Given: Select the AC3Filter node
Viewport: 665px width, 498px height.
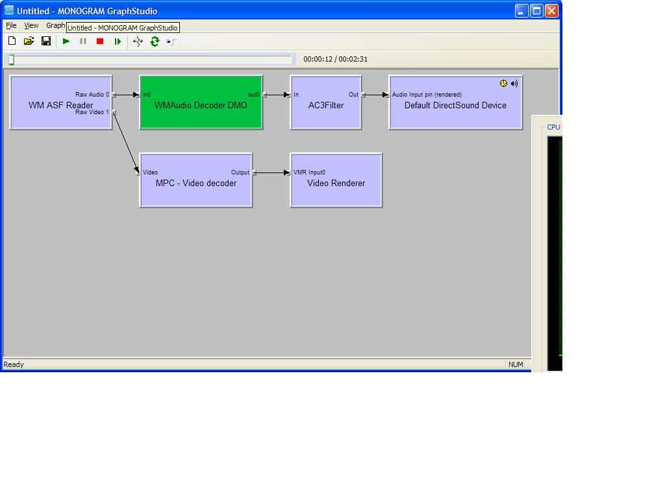Looking at the screenshot, I should pos(326,102).
